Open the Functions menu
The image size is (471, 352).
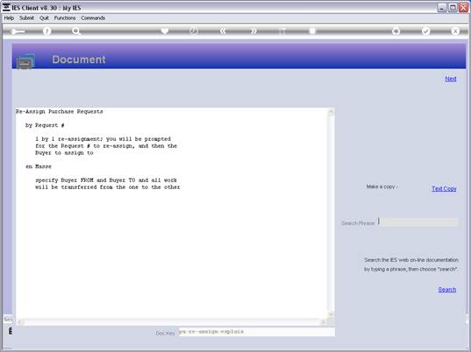[x=65, y=18]
